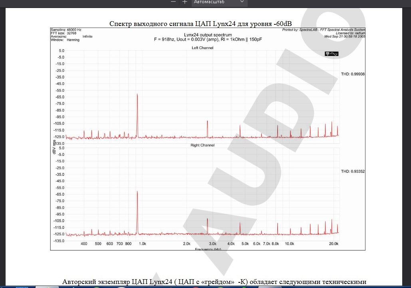Viewport: 411px width, 288px height.
Task: Click the zoom in plus button
Action: click(x=185, y=2)
